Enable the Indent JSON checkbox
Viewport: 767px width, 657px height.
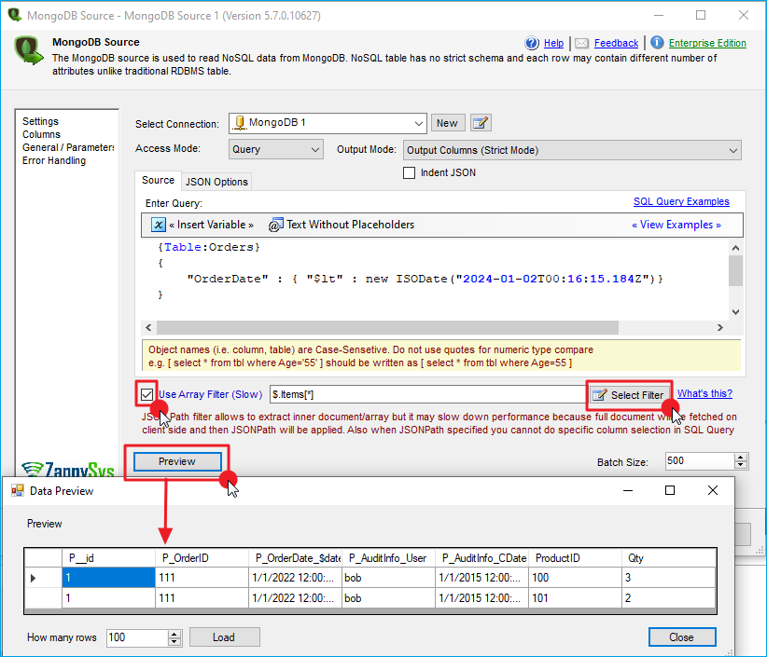409,172
